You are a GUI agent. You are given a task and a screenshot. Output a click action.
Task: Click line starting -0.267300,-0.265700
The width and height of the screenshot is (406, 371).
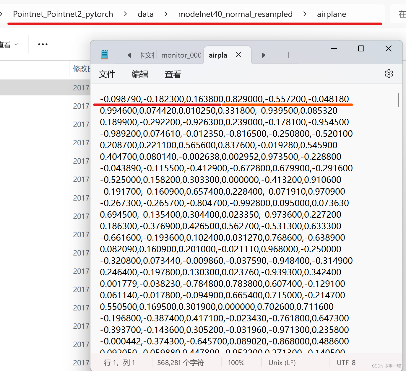225,203
